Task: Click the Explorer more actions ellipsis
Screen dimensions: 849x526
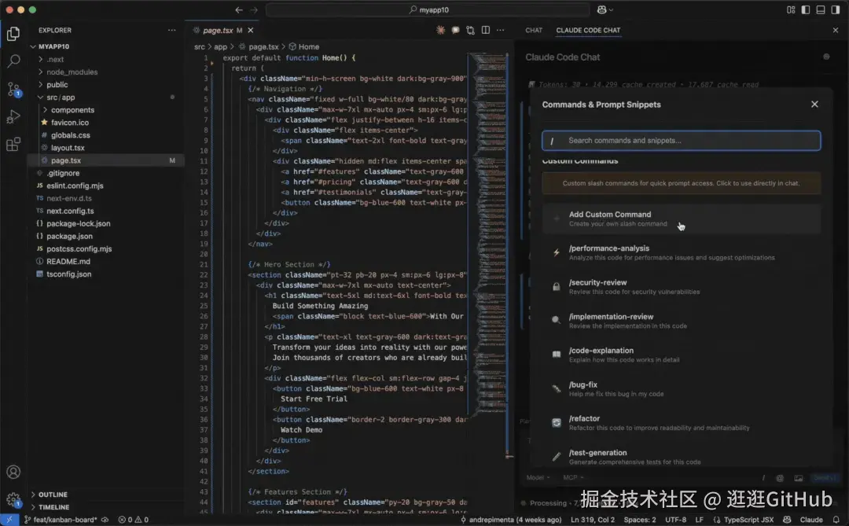Action: point(171,31)
